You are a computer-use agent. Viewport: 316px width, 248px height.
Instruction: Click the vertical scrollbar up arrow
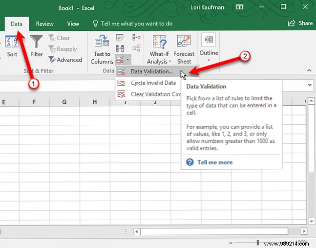[311, 101]
